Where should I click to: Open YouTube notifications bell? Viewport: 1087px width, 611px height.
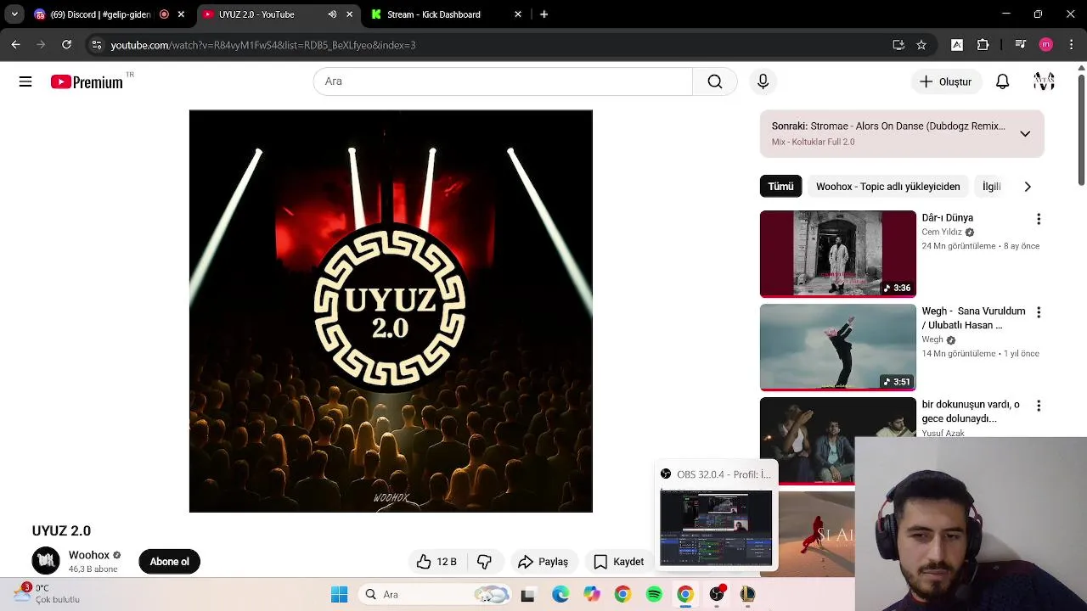point(1003,81)
